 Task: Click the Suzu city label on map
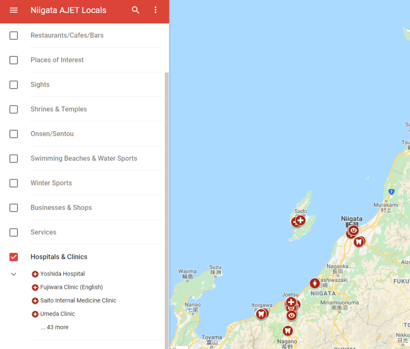click(215, 270)
